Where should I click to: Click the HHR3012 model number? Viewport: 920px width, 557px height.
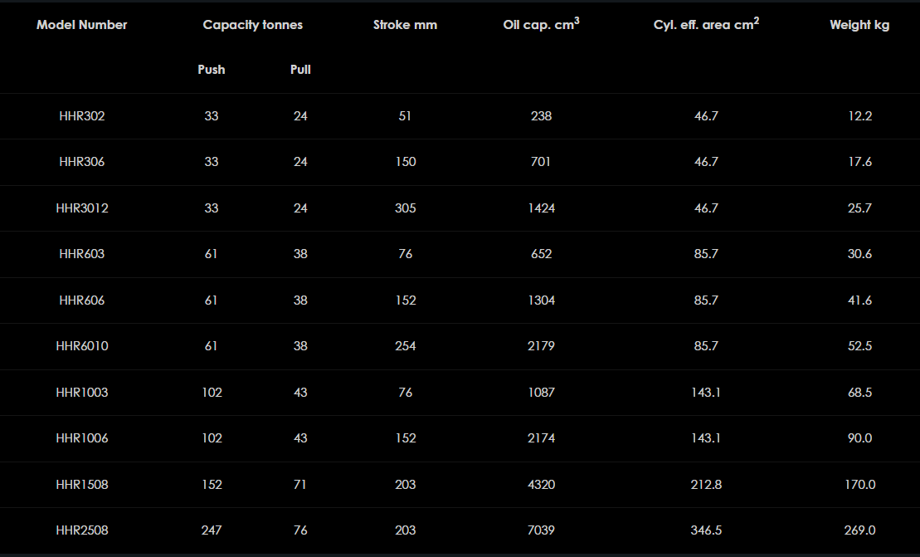coord(82,208)
